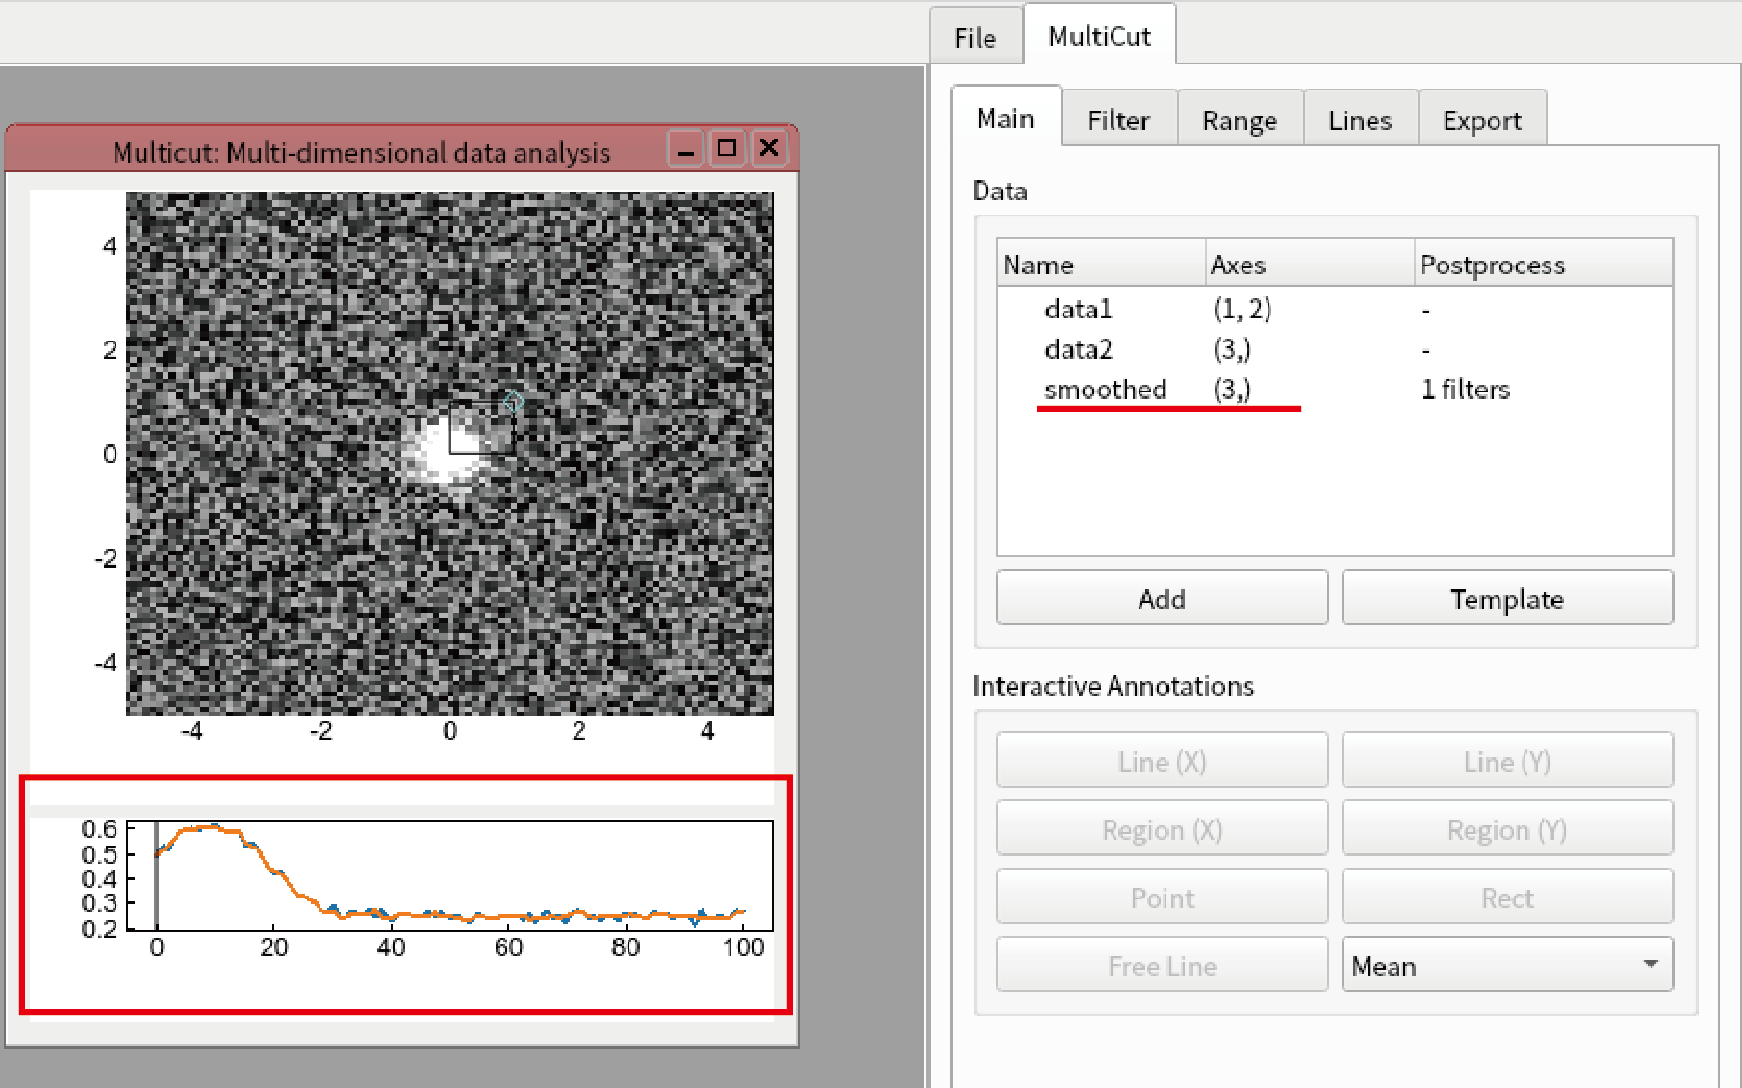Open the Filter tab
Image resolution: width=1742 pixels, height=1088 pixels.
(x=1118, y=120)
